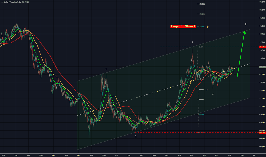266x157 pixels.
Task: Click the 1.75000 price axis label
Action: point(263,2)
